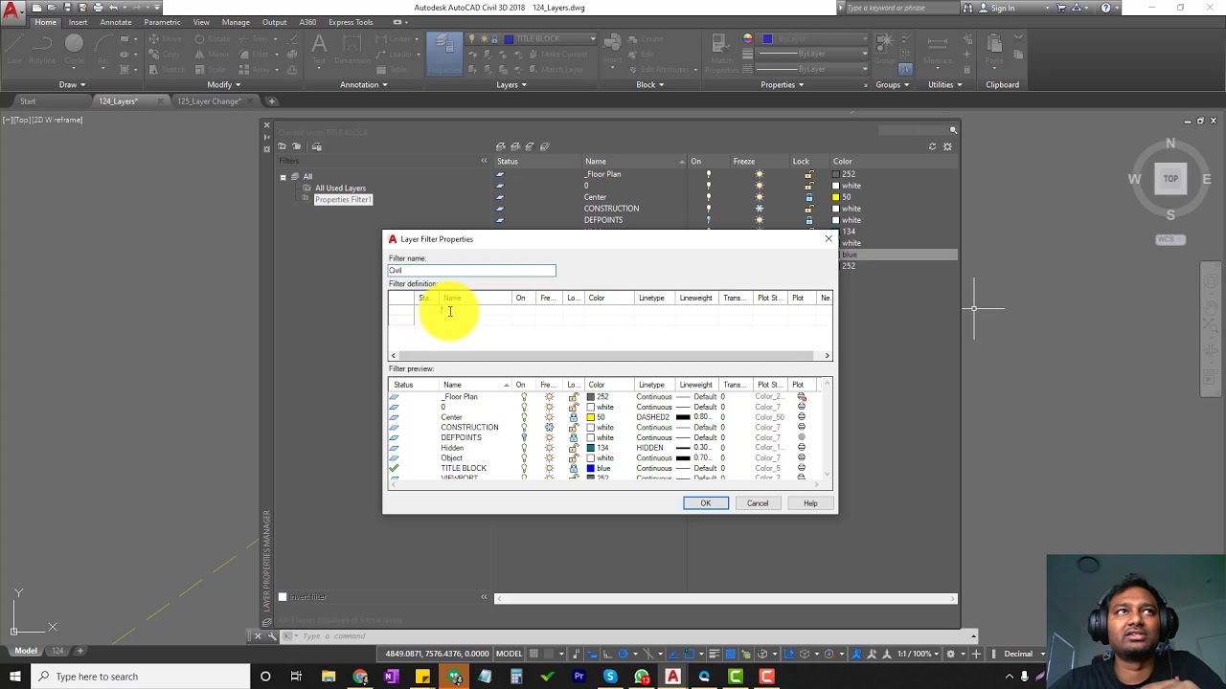This screenshot has height=689, width=1226.
Task: Click plot icon of _Floor Plan in filter preview
Action: pyautogui.click(x=802, y=397)
